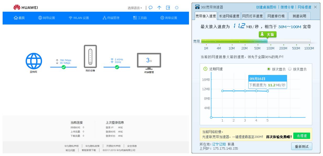The height and width of the screenshot is (156, 323).
Task: Switch to the 测速说明 tab
Action: pos(299,16)
